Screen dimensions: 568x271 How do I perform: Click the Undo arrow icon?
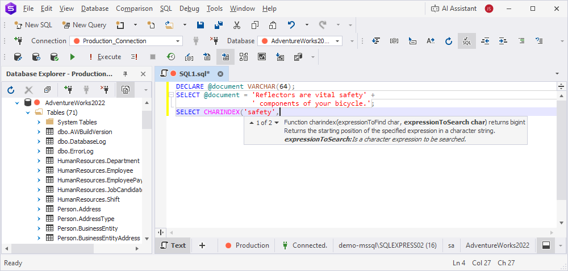(291, 25)
